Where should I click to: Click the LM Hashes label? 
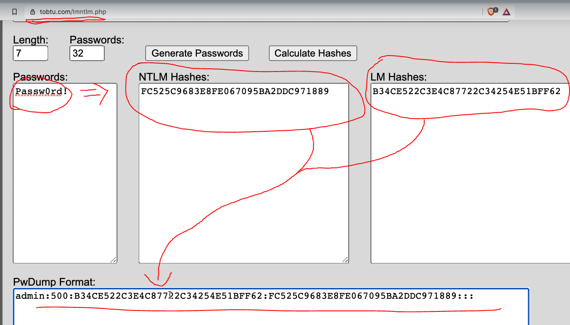[x=399, y=77]
